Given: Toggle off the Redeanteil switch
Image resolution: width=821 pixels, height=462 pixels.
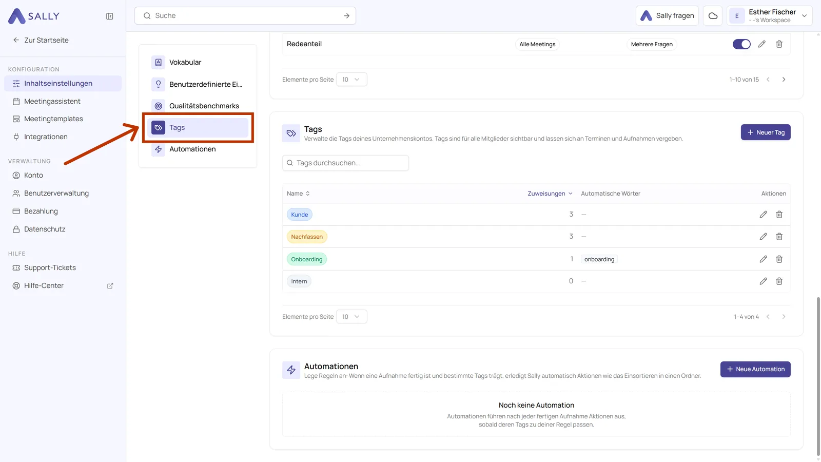Looking at the screenshot, I should [x=741, y=44].
